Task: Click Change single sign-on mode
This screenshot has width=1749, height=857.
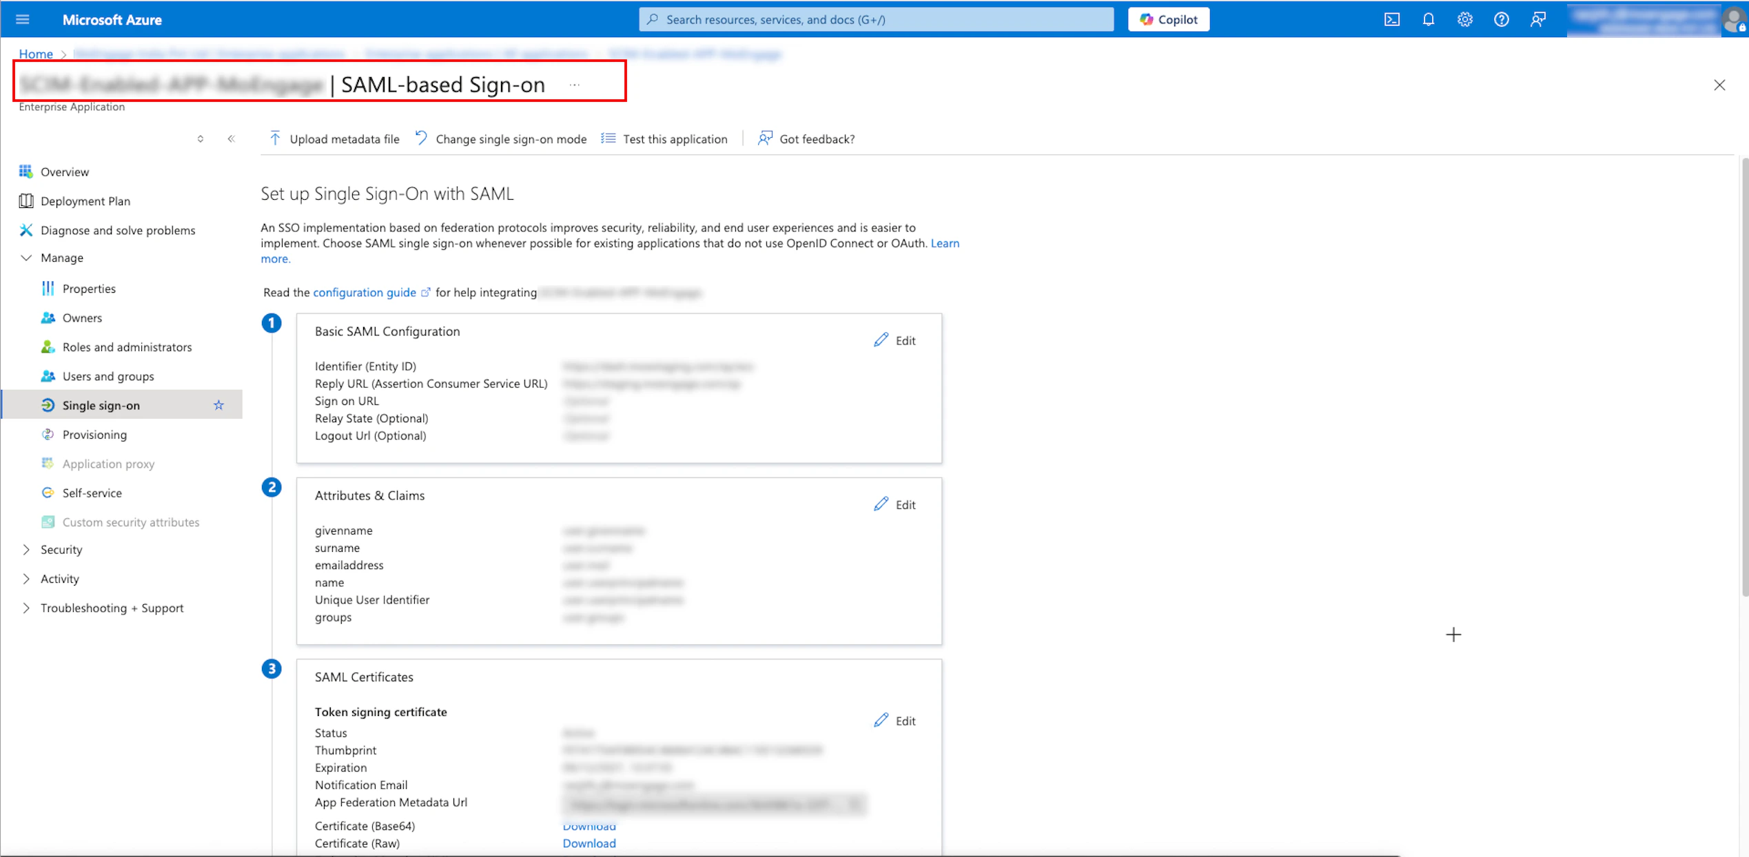Action: point(501,139)
